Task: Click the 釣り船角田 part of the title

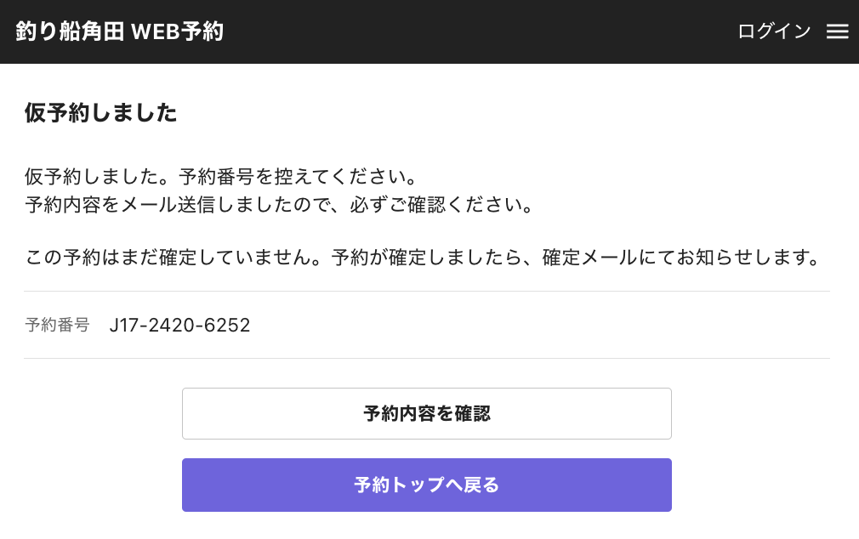Action: pyautogui.click(x=70, y=31)
